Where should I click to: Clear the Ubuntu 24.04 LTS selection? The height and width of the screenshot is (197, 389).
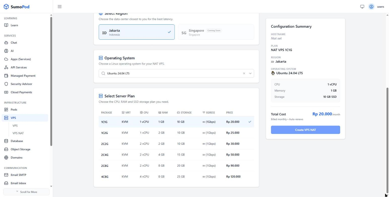click(244, 73)
